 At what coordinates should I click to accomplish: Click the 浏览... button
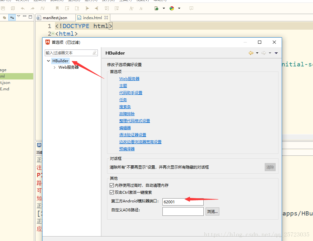tap(212, 212)
